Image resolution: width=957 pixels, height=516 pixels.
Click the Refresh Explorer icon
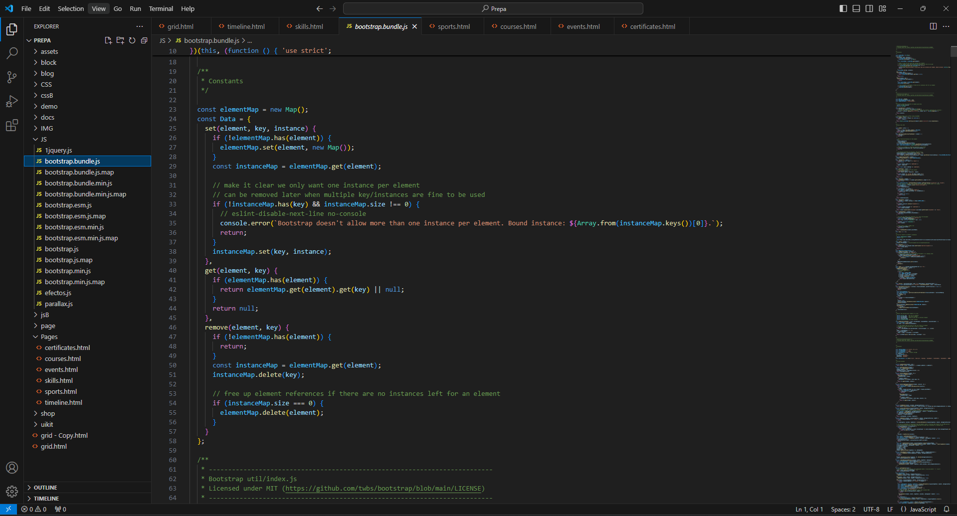pyautogui.click(x=132, y=40)
